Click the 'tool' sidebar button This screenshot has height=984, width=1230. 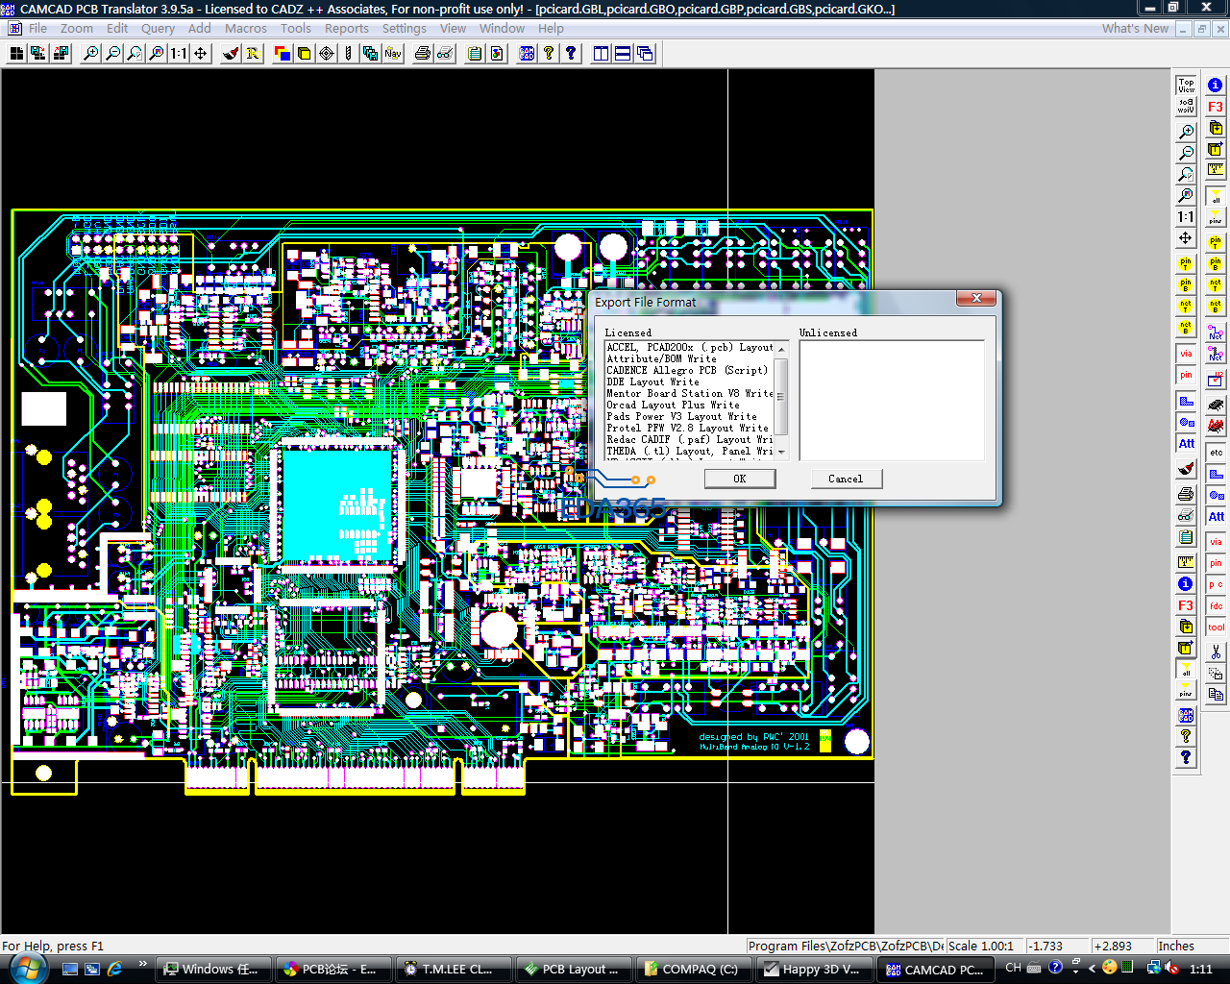[x=1216, y=627]
